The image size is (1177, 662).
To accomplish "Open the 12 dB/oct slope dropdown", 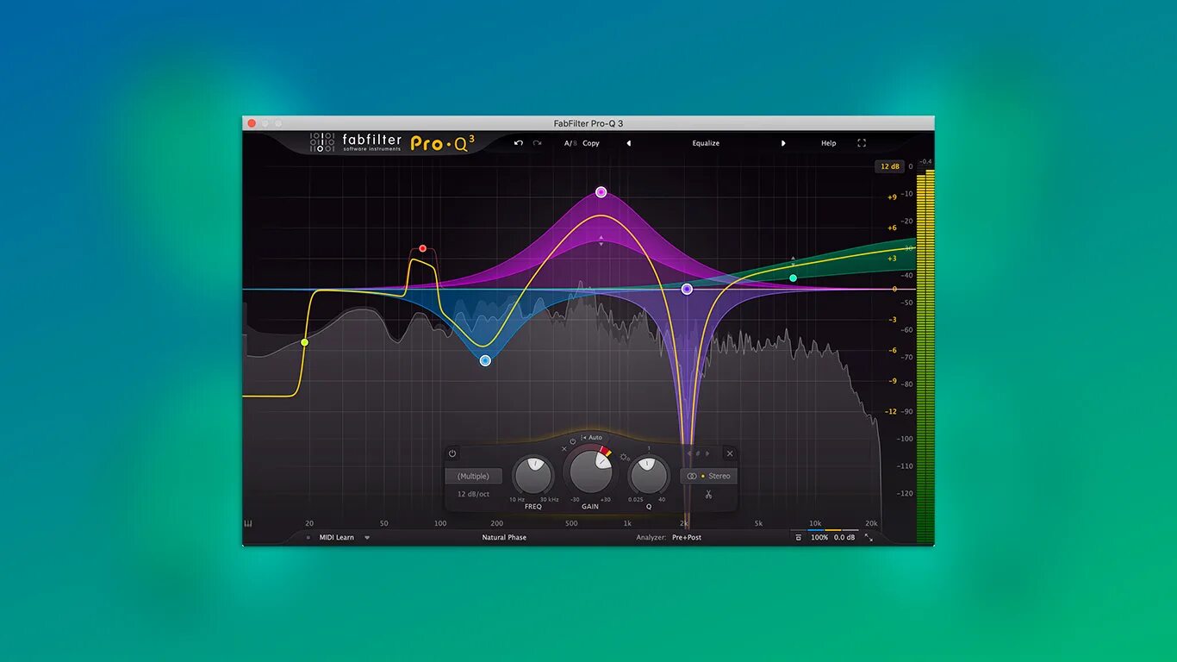I will [x=473, y=494].
